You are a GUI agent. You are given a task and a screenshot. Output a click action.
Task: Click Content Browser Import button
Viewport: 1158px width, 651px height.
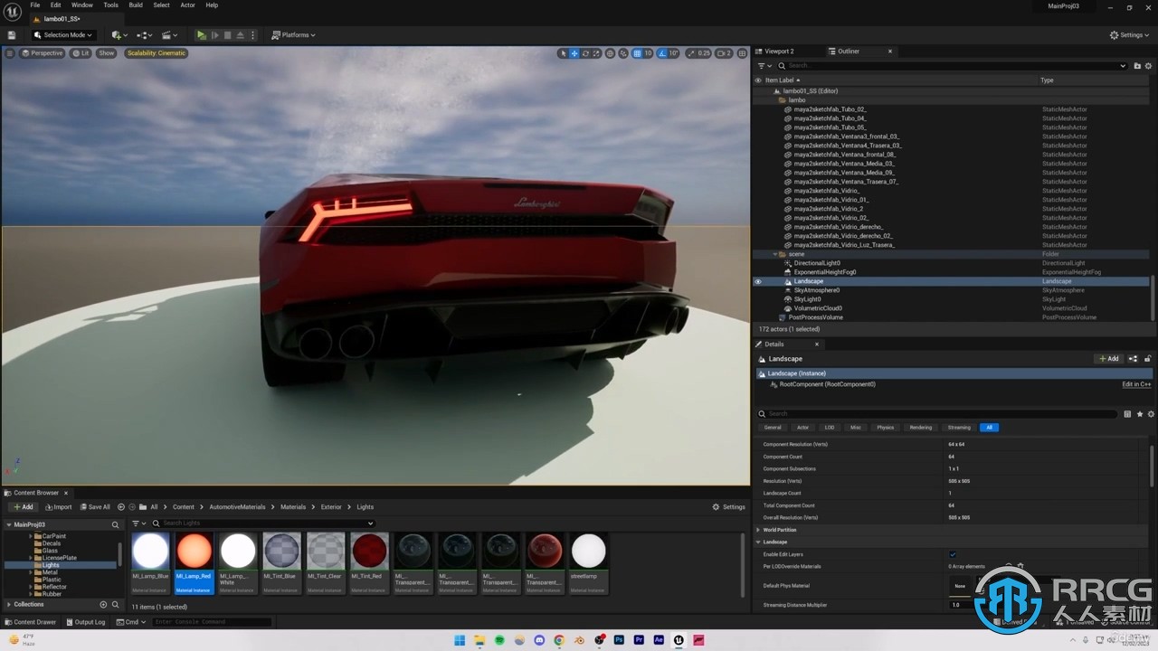57,507
